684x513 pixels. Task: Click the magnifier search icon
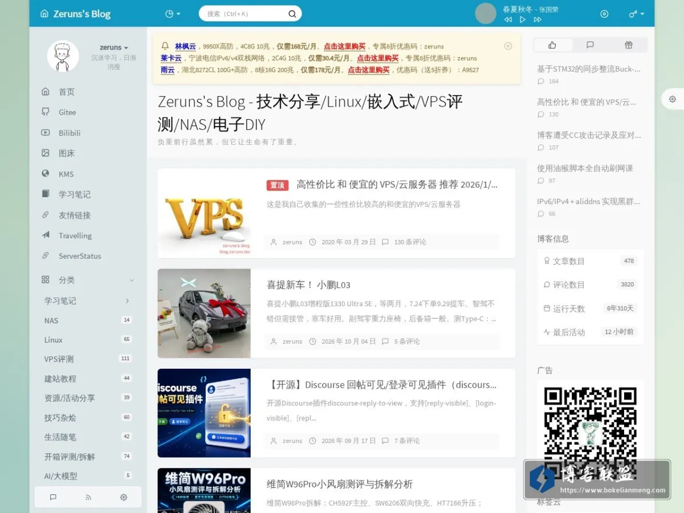click(292, 14)
